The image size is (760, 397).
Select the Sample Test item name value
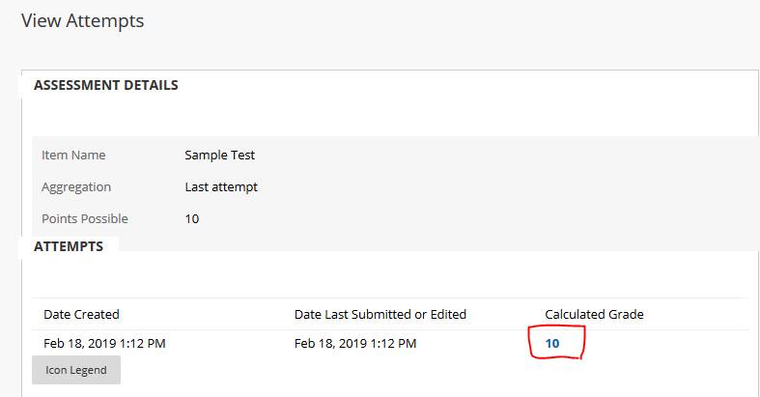pyautogui.click(x=219, y=155)
